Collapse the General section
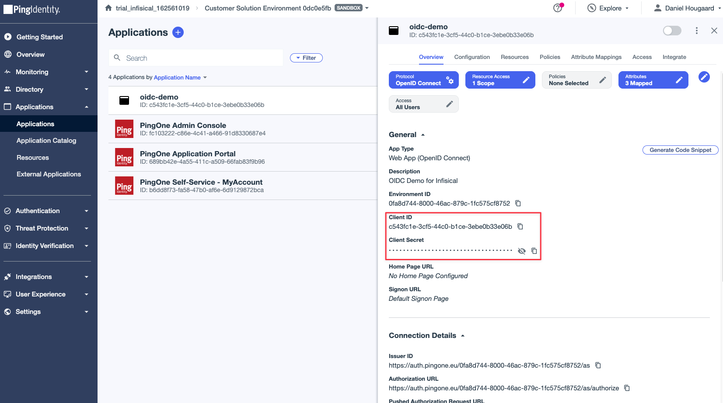The image size is (723, 403). click(407, 134)
